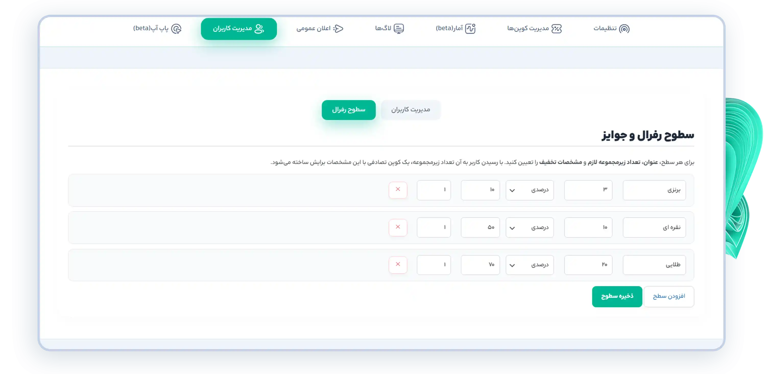
Task: Open the آمار(beta) tab
Action: pos(456,29)
